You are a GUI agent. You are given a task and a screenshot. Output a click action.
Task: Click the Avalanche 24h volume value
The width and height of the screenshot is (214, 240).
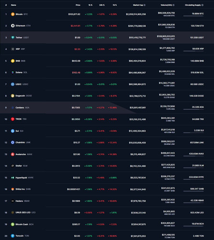click(x=168, y=153)
